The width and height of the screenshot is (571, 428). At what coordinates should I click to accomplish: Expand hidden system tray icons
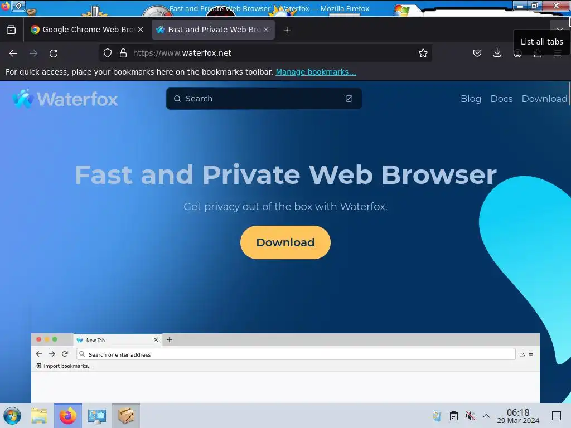[486, 416]
